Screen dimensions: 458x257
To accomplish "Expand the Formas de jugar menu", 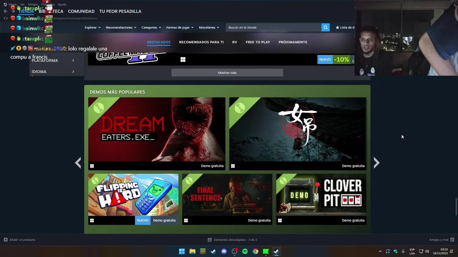I will 180,27.
